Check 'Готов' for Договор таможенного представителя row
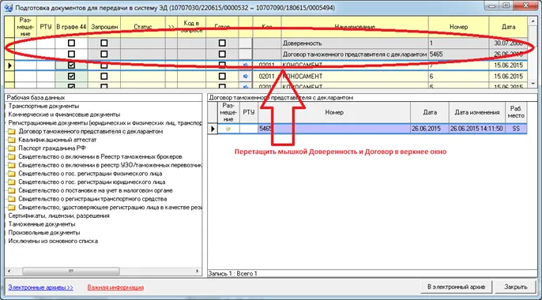542x300 pixels. 222,54
